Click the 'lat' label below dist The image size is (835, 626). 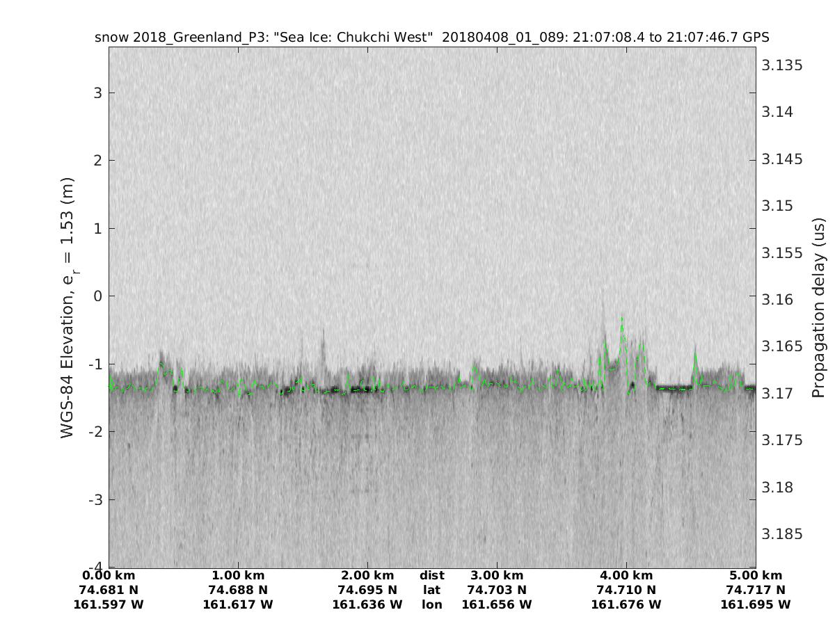[x=431, y=591]
